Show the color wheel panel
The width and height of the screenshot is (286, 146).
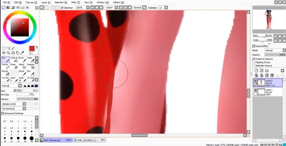click(x=3, y=8)
